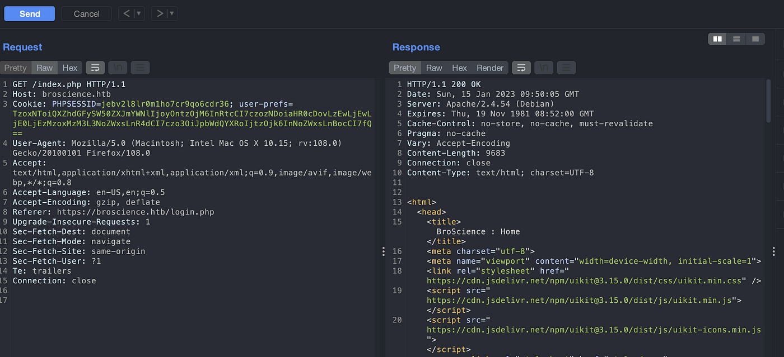Click the Cancel button
784x357 pixels.
[x=86, y=13]
